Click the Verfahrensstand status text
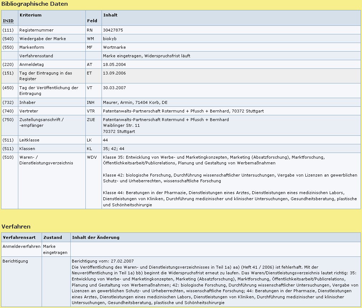The height and width of the screenshot is (308, 362). click(x=146, y=56)
